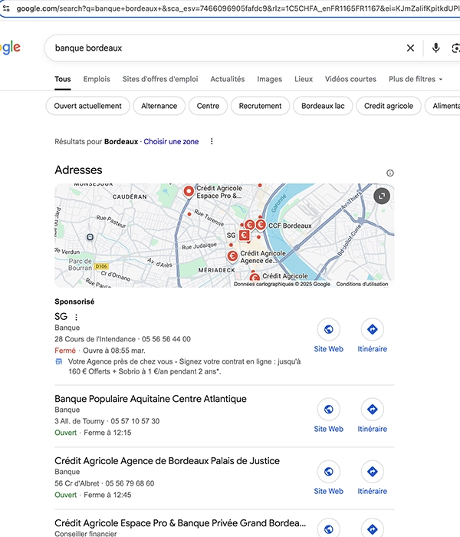Open SG website globe icon
This screenshot has height=537, width=460.
pyautogui.click(x=329, y=330)
